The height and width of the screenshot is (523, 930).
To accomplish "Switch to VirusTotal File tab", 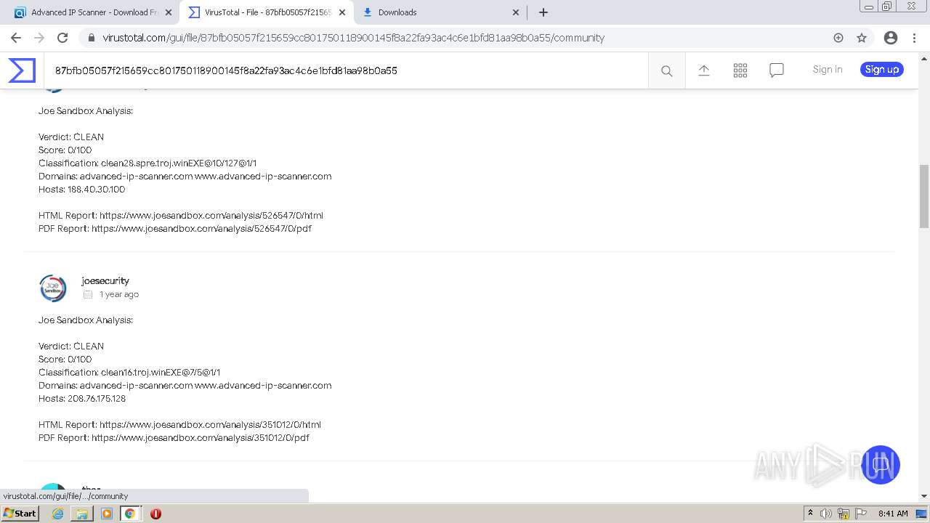I will click(x=267, y=12).
